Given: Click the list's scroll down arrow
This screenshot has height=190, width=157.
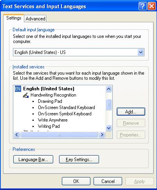Looking at the screenshot, I should pyautogui.click(x=109, y=128).
